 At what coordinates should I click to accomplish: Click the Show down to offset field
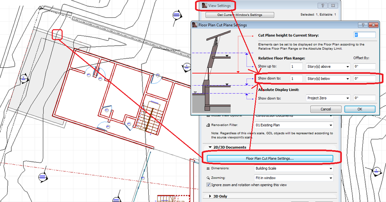(364, 79)
